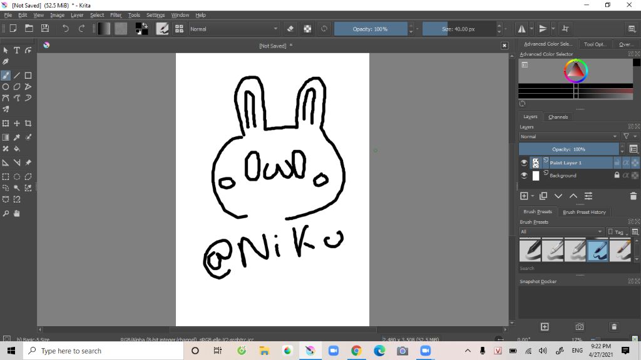Toggle eraser mode
641x360 pixels.
[x=290, y=29]
